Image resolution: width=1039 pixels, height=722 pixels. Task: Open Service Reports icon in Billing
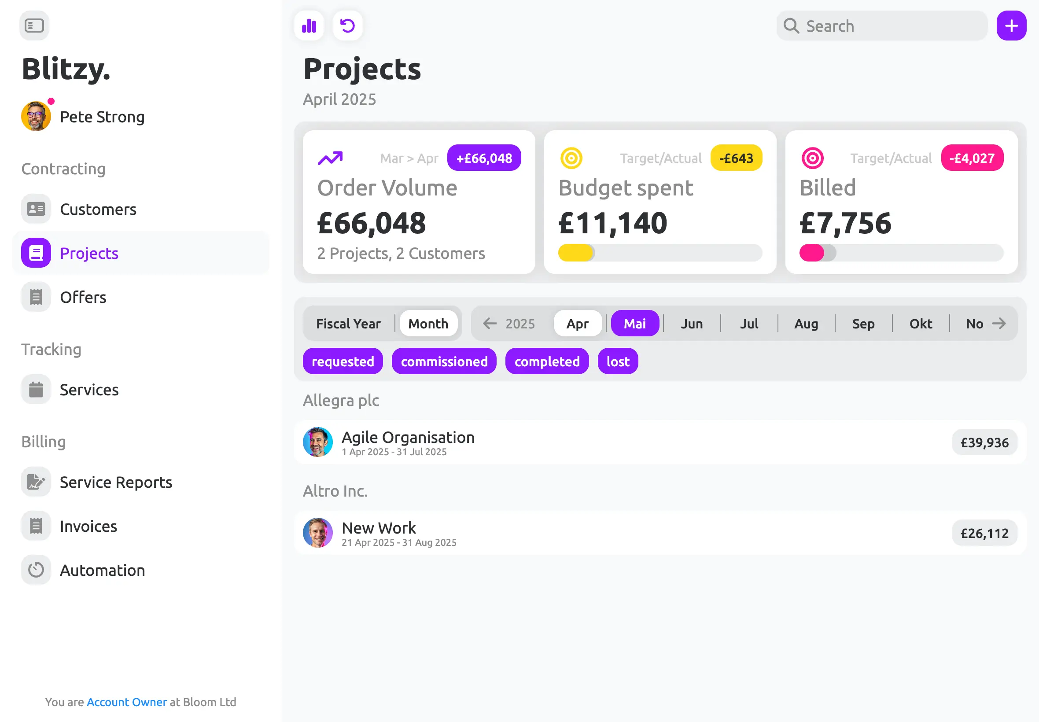tap(36, 482)
